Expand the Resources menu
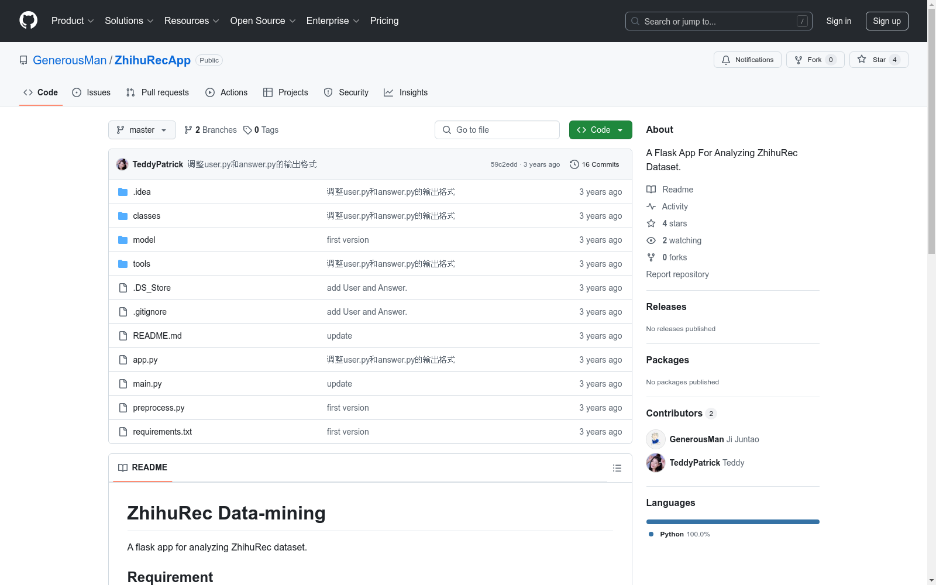This screenshot has width=936, height=585. 192,20
